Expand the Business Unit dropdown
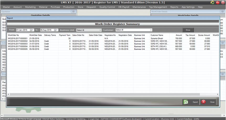This screenshot has height=120, width=226. (x=100, y=30)
